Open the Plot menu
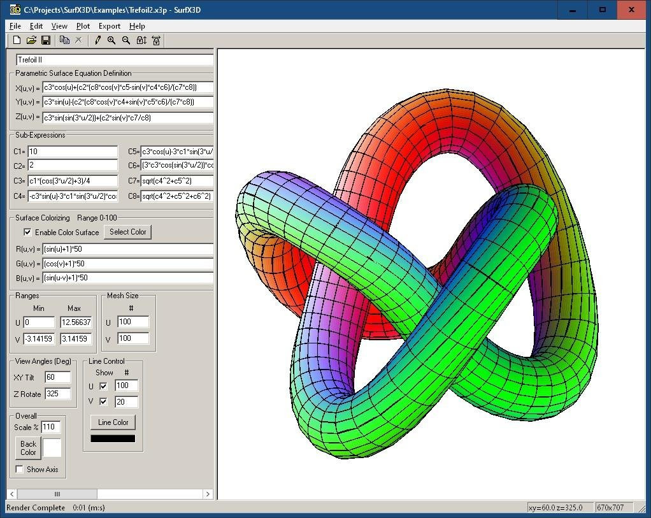Image resolution: width=651 pixels, height=518 pixels. (x=83, y=26)
